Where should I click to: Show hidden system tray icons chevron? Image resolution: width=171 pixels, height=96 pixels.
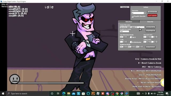coord(143,94)
